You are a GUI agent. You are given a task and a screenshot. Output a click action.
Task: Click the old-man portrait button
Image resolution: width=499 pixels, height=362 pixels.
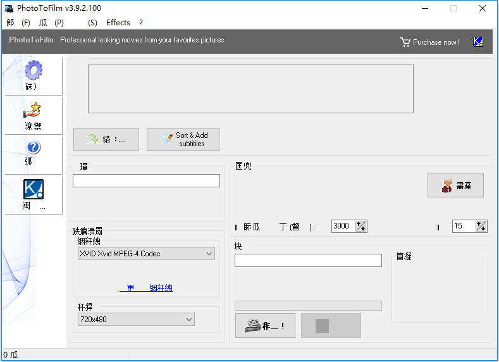click(455, 185)
